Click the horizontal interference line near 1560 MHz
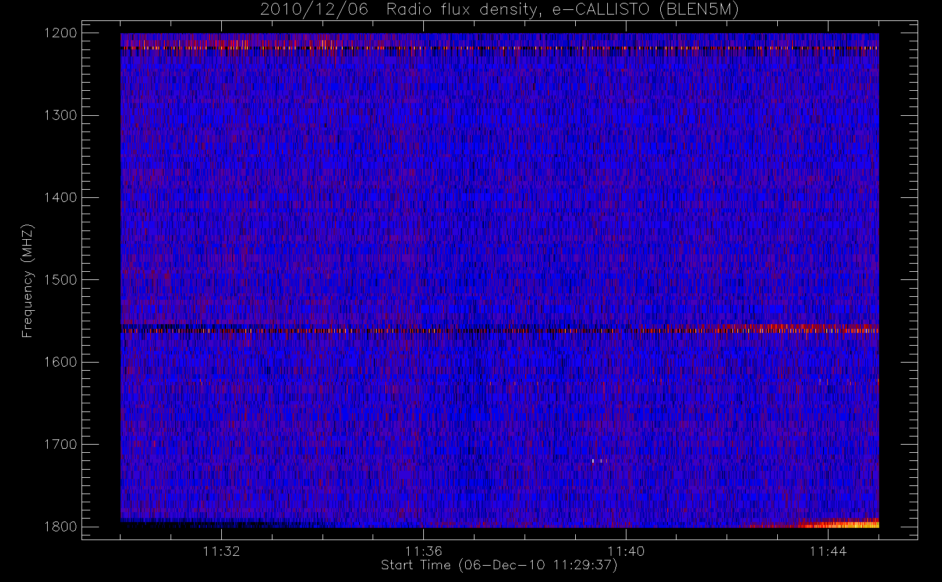 click(x=500, y=330)
